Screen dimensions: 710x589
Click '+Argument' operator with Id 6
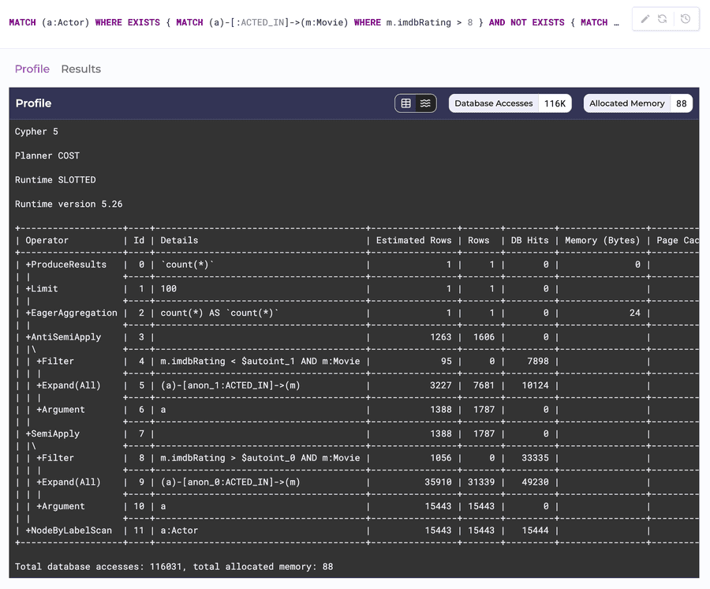(x=61, y=410)
